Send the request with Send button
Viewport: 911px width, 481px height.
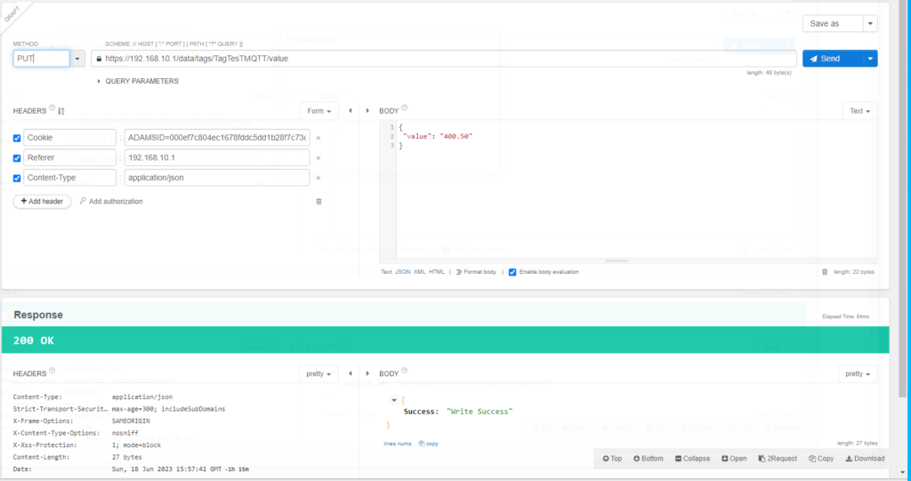point(833,58)
